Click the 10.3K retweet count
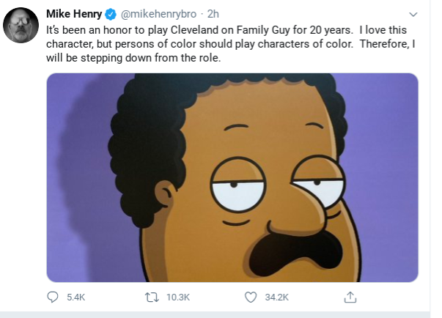The width and height of the screenshot is (442, 318). pyautogui.click(x=178, y=297)
